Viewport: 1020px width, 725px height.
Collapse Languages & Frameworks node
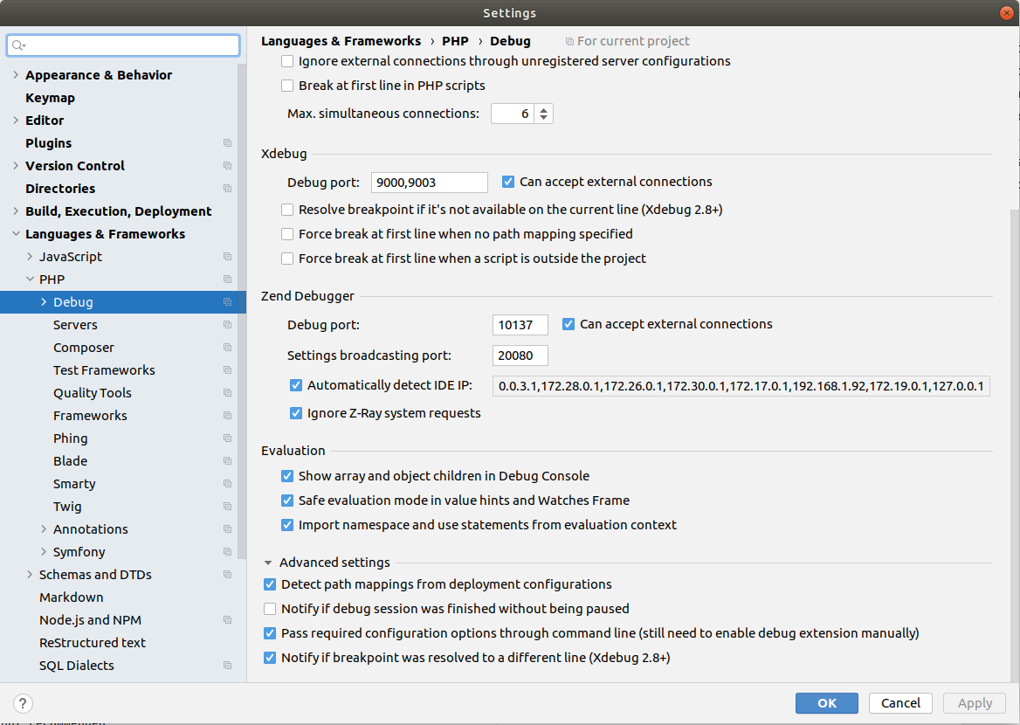(x=16, y=233)
